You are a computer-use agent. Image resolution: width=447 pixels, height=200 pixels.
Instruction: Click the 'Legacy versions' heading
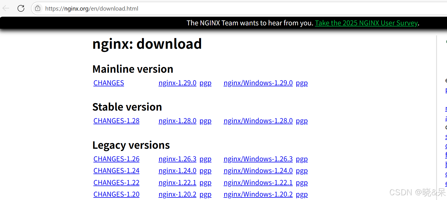tap(131, 145)
